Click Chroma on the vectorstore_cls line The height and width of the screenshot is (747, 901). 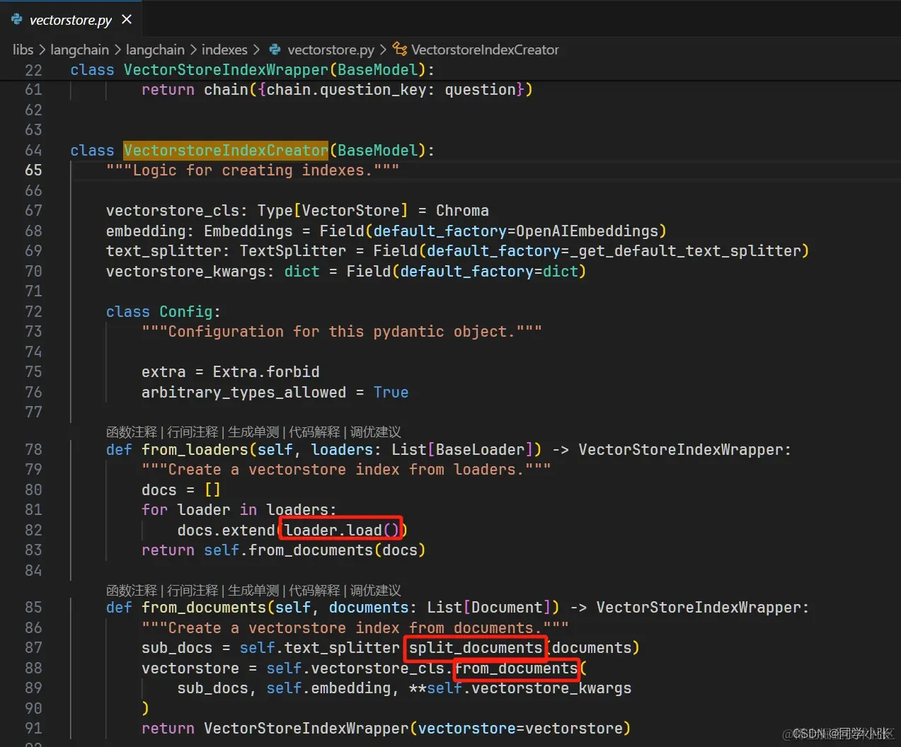point(462,211)
